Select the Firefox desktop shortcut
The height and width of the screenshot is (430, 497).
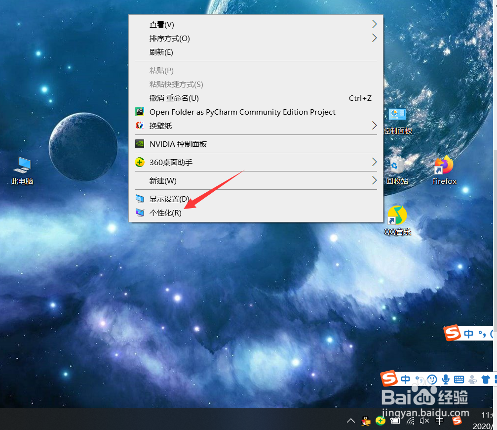click(x=444, y=171)
